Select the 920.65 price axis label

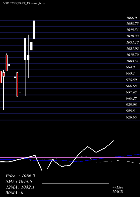tap(132, 117)
